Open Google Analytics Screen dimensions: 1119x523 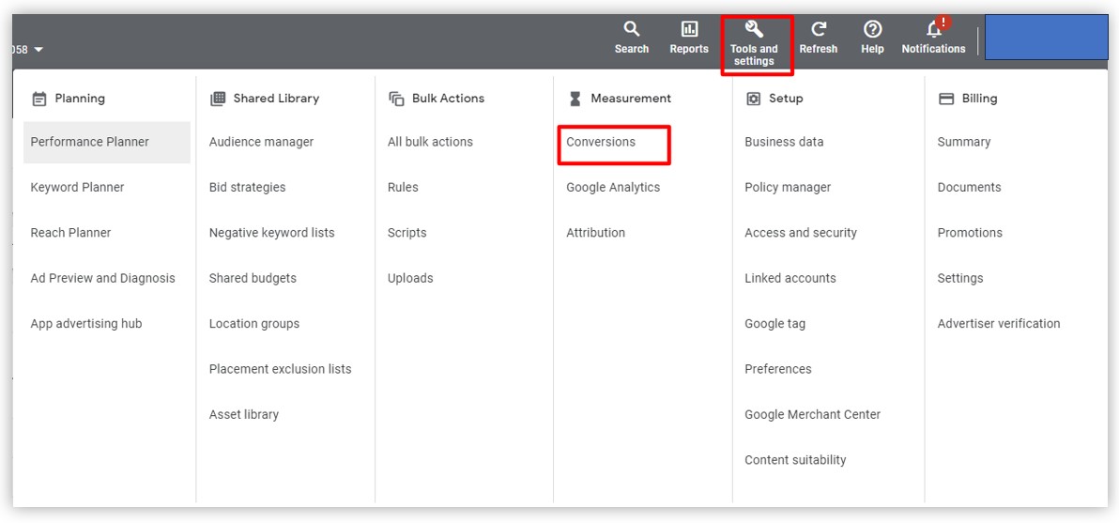tap(613, 187)
